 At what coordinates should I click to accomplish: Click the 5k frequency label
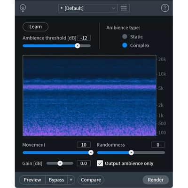coord(161,88)
